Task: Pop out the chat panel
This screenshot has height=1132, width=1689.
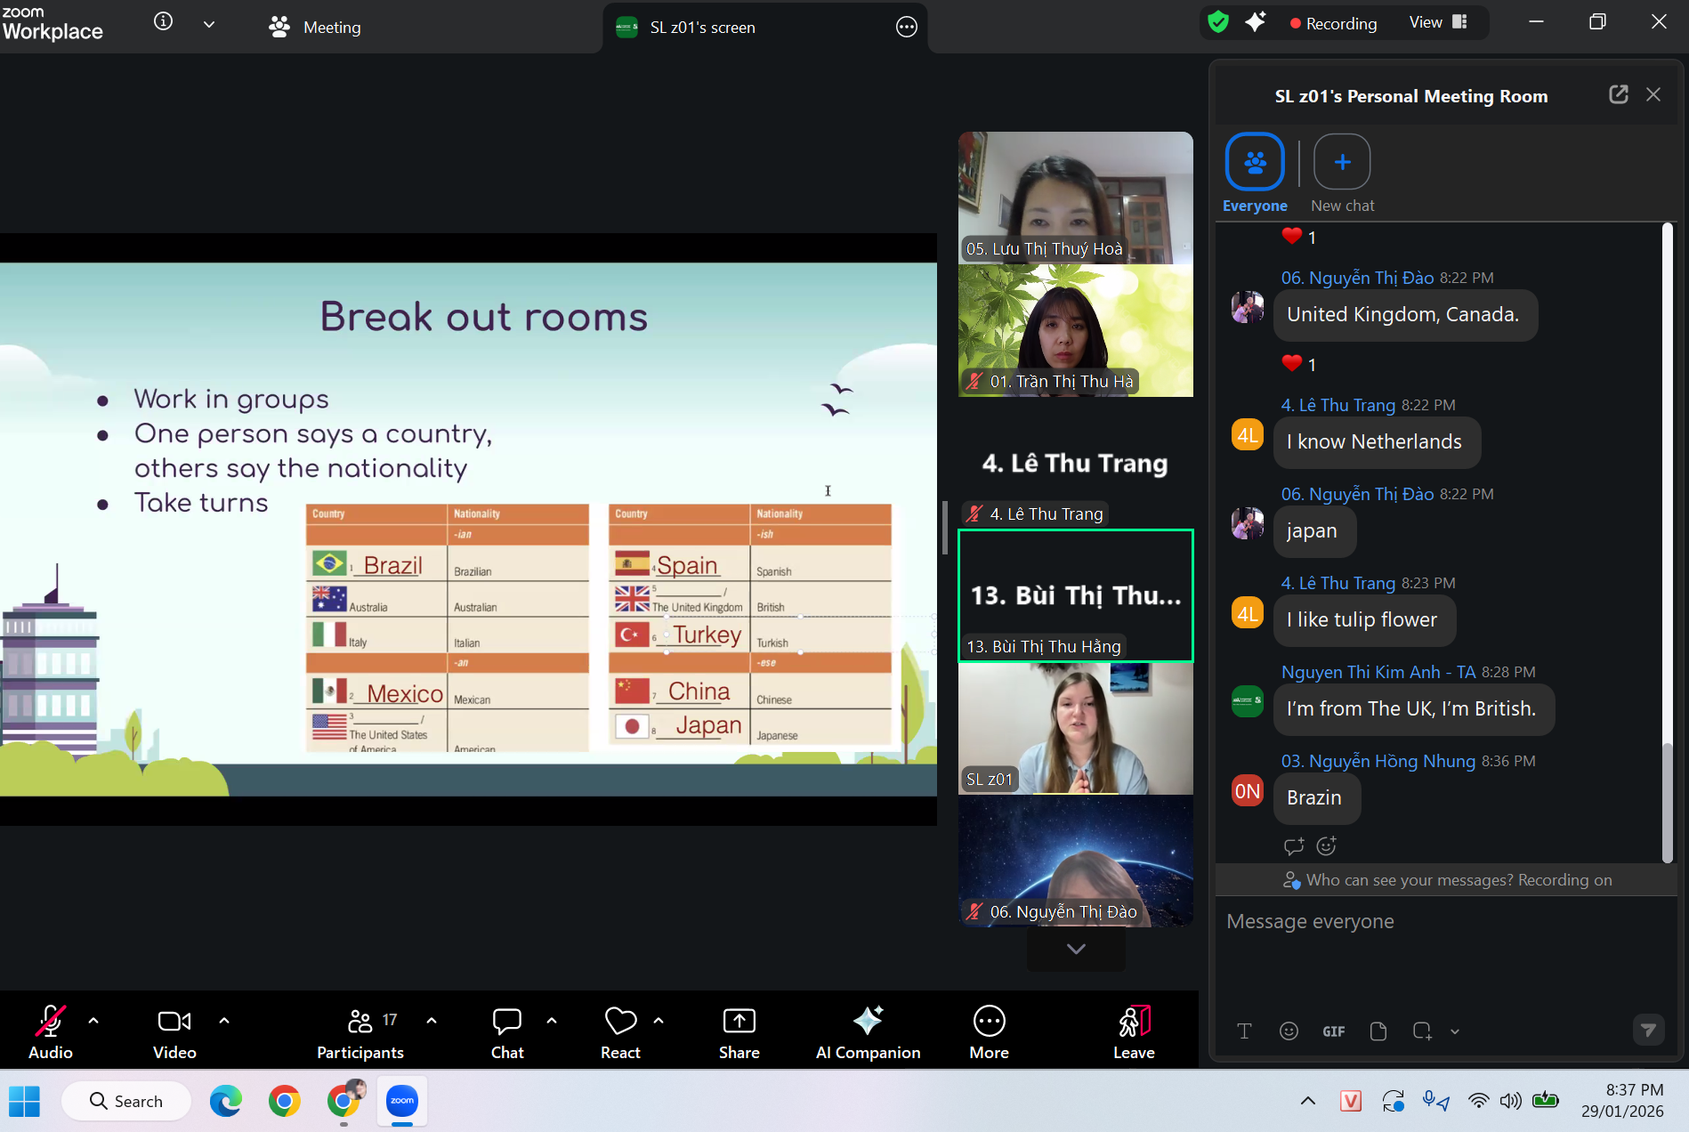Action: click(x=1618, y=95)
